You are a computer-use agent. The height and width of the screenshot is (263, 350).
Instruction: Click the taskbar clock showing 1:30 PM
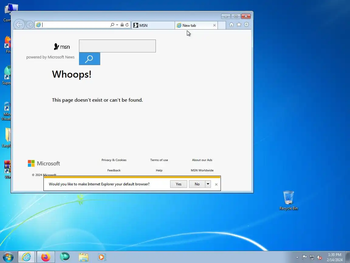click(x=335, y=257)
